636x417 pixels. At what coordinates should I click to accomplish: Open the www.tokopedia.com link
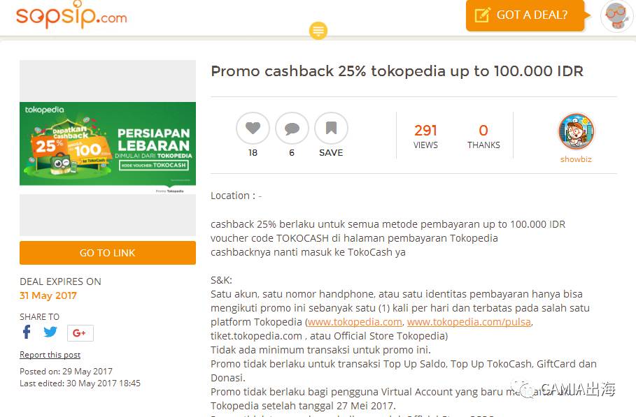[x=355, y=322]
